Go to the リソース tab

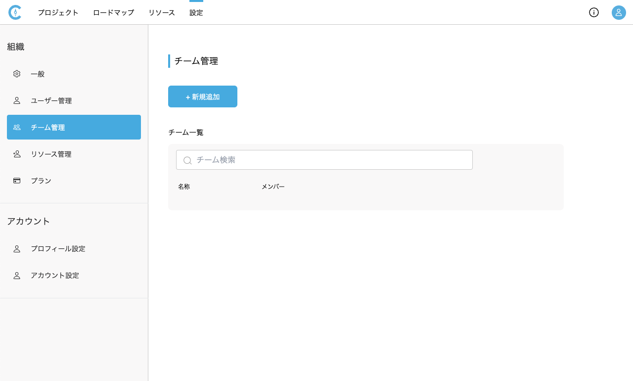tap(162, 13)
